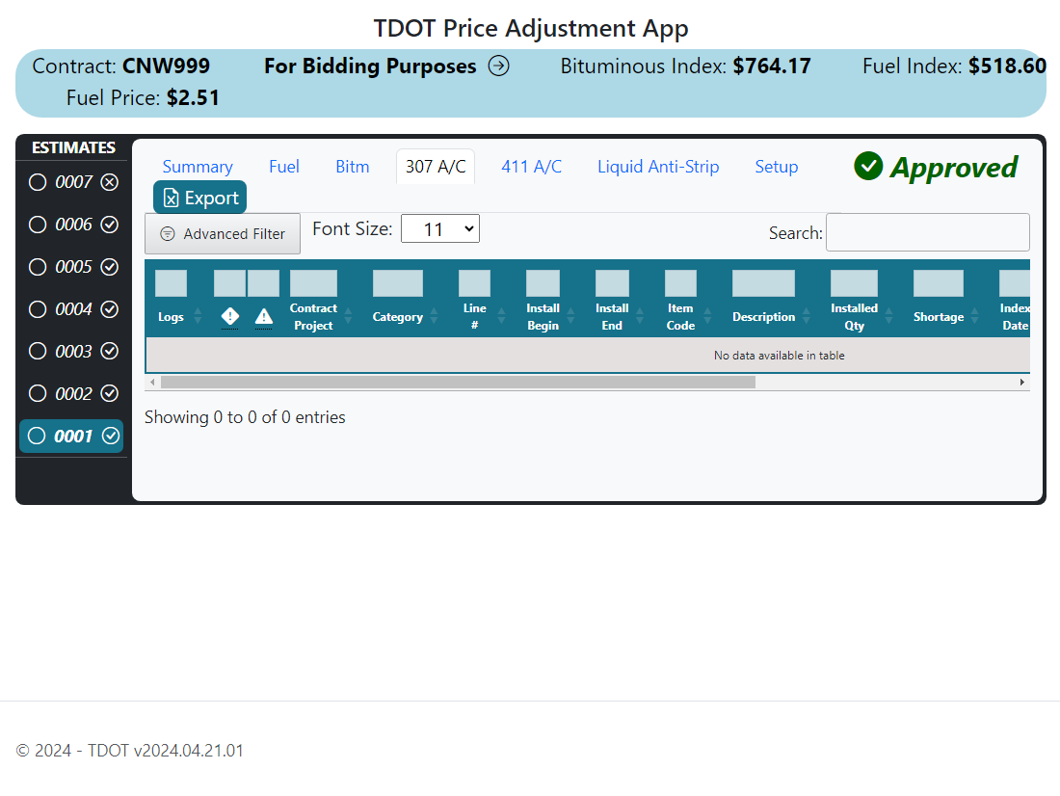
Task: Click the Line # column filter box
Action: (x=474, y=283)
